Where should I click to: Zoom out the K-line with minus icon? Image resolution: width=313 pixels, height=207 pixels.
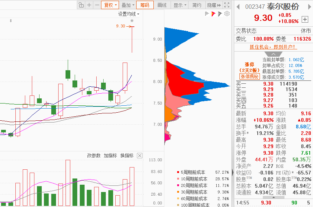pos(97,5)
